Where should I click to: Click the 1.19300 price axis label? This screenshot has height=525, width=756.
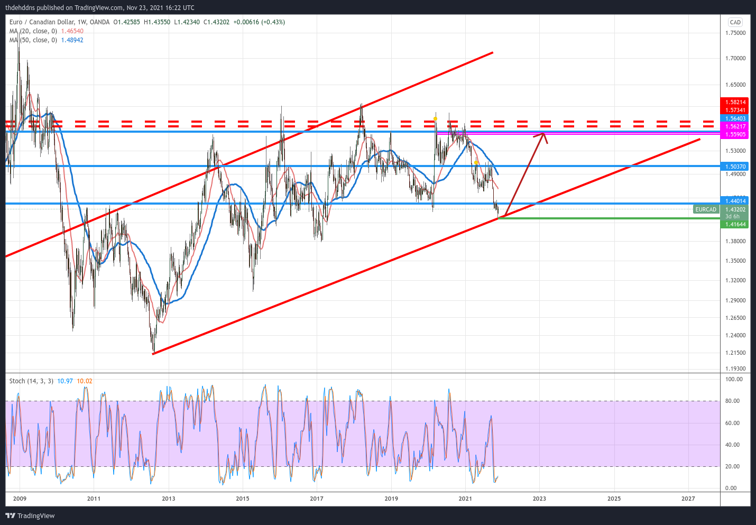tap(735, 369)
